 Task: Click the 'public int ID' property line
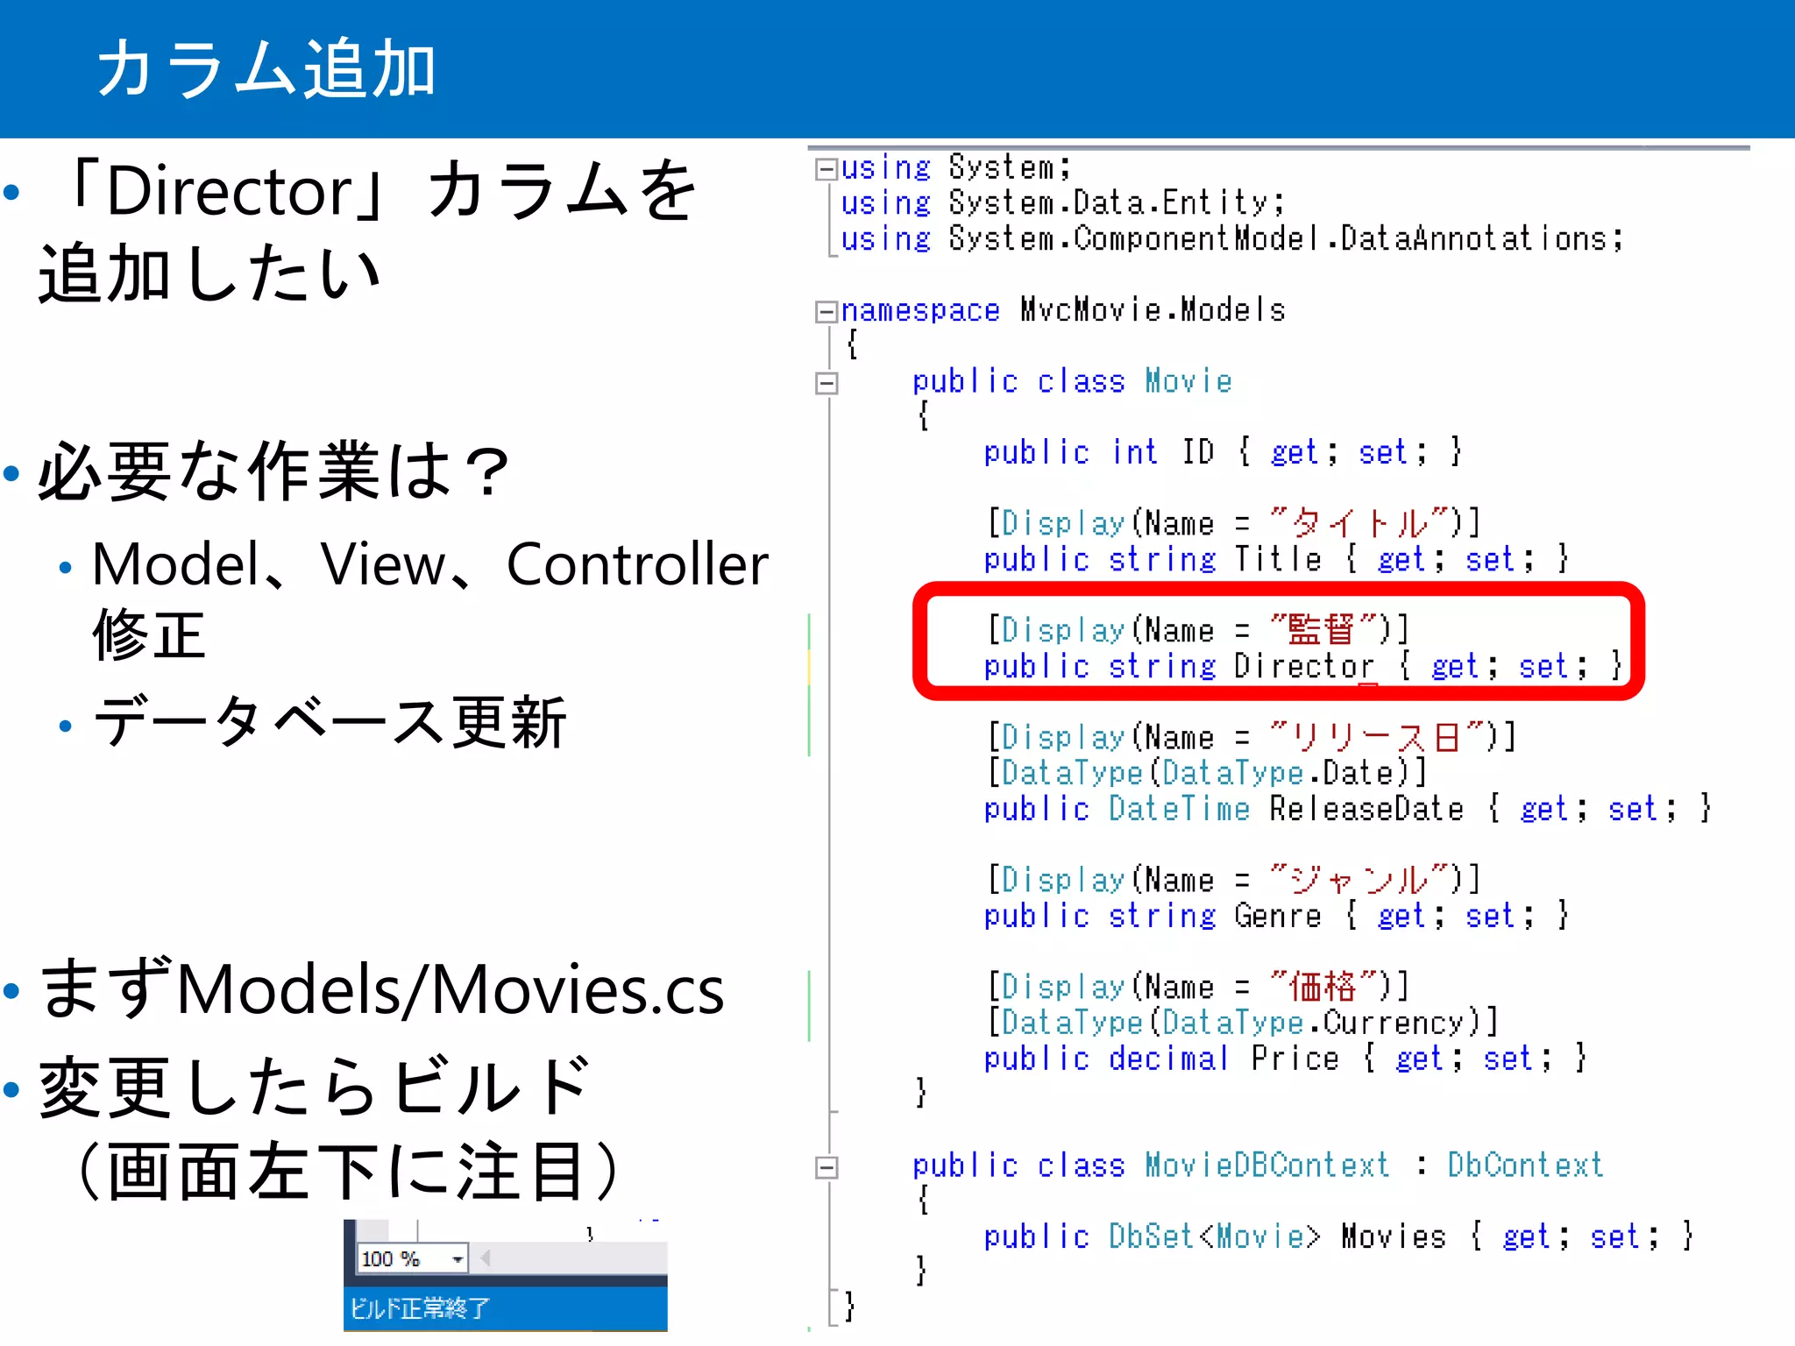(1223, 452)
